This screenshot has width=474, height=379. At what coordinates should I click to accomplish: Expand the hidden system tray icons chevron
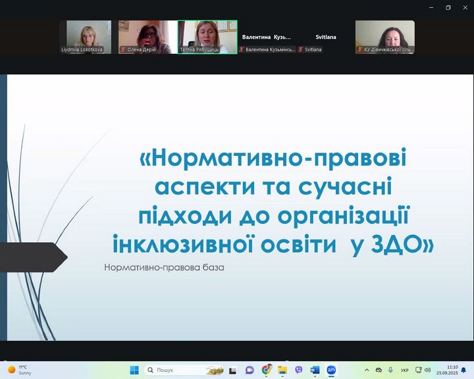coord(367,370)
